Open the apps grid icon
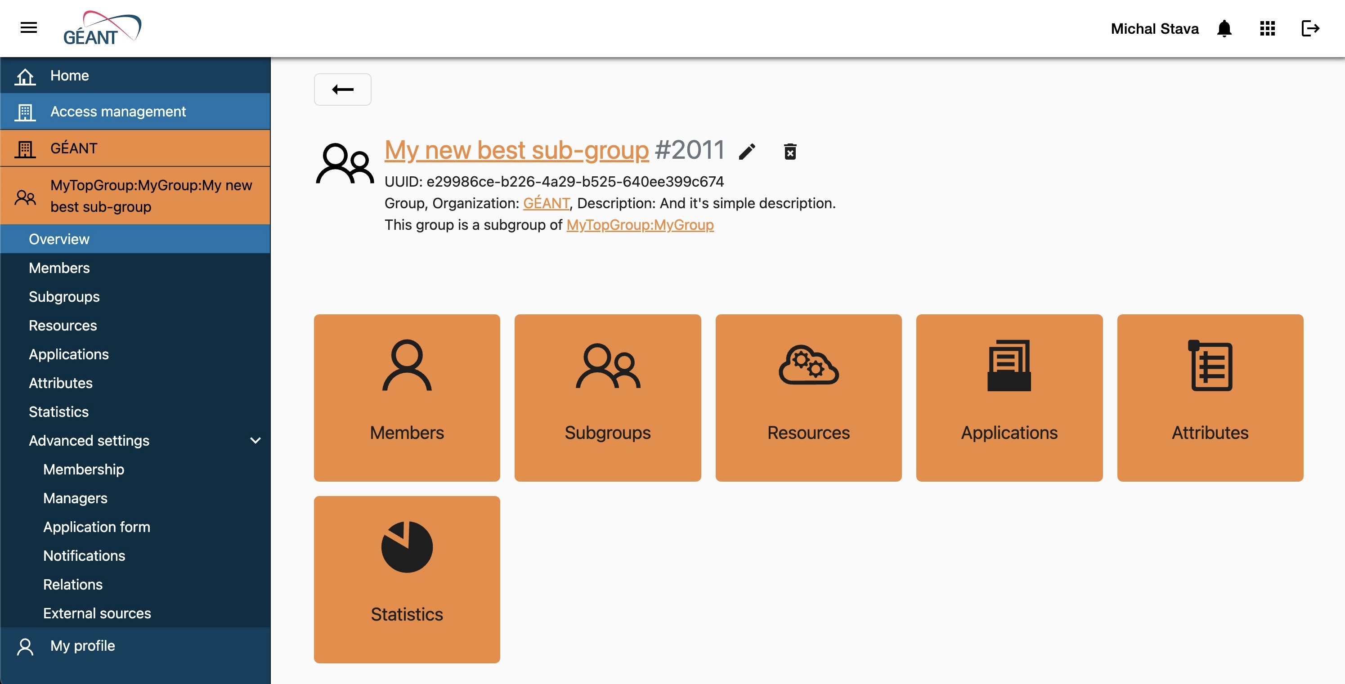The width and height of the screenshot is (1345, 684). coord(1267,28)
